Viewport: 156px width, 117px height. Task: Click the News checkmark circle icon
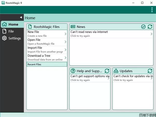143,27
